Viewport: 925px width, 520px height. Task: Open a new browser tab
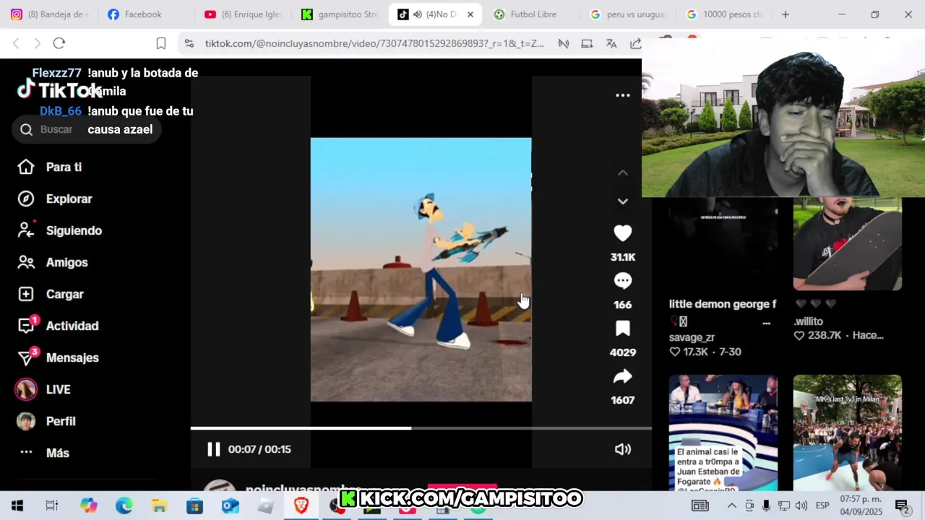(786, 14)
